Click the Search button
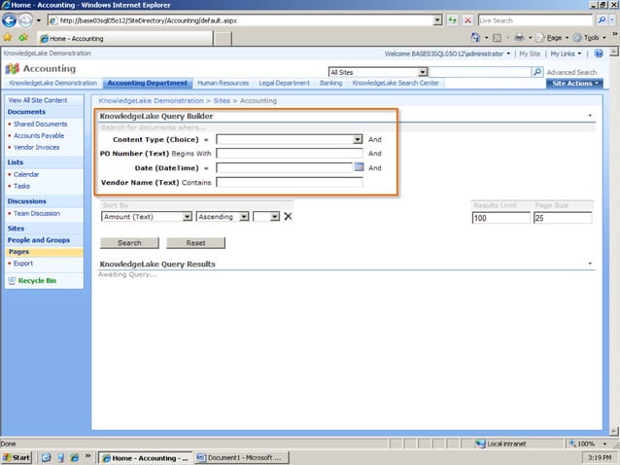 [x=129, y=243]
